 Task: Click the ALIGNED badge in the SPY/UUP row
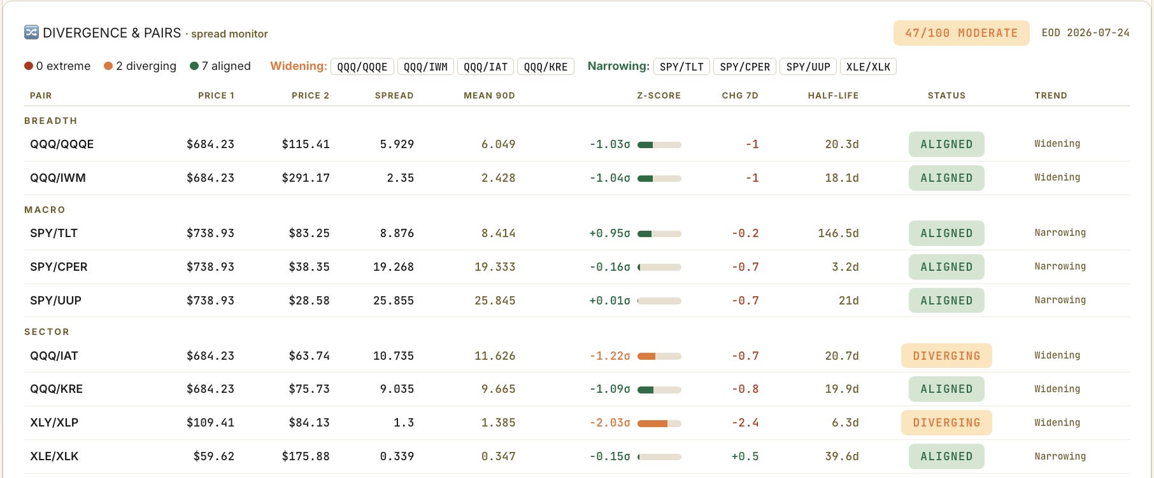[x=946, y=301]
